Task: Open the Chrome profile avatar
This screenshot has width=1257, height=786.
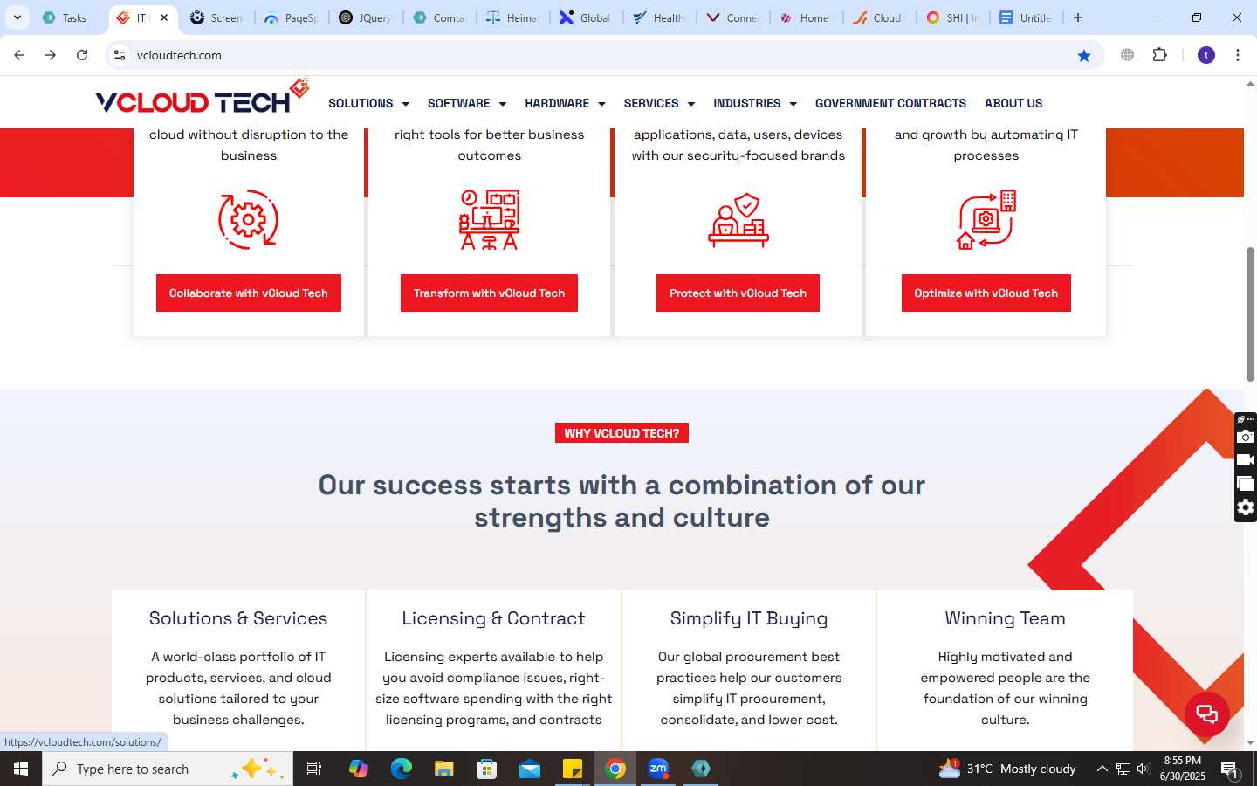Action: point(1206,55)
